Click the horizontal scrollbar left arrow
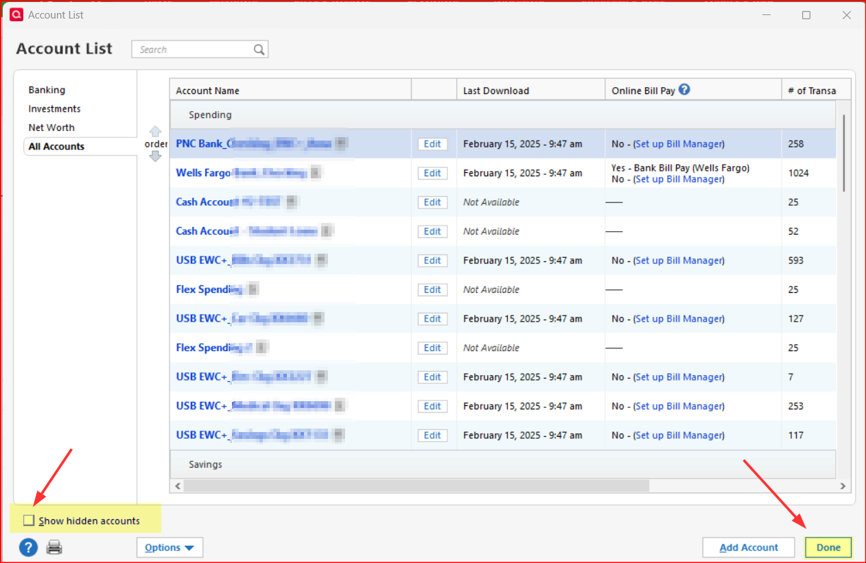Viewport: 866px width, 563px height. (x=177, y=486)
